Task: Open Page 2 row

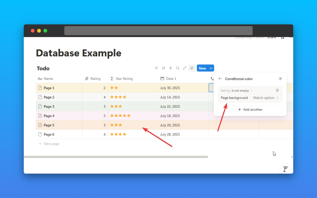Action: pos(49,97)
